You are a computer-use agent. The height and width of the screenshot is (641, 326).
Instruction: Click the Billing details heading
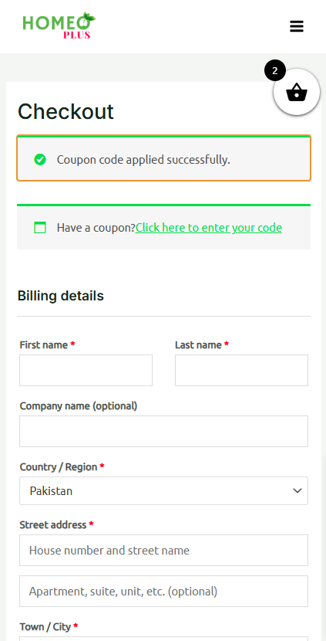tap(60, 296)
